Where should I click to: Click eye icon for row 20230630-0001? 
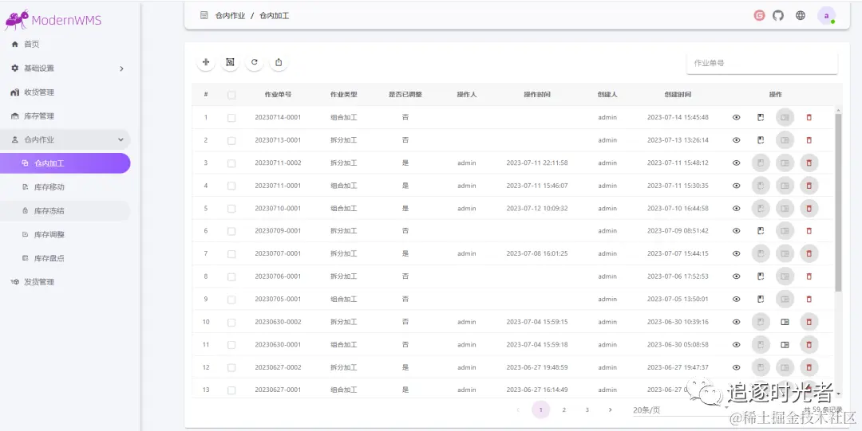[x=737, y=345]
